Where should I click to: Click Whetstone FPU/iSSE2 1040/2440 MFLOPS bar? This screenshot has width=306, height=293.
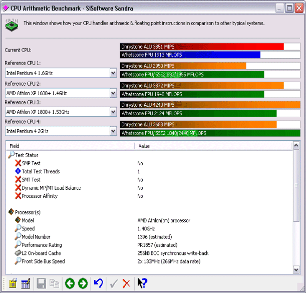click(210, 133)
